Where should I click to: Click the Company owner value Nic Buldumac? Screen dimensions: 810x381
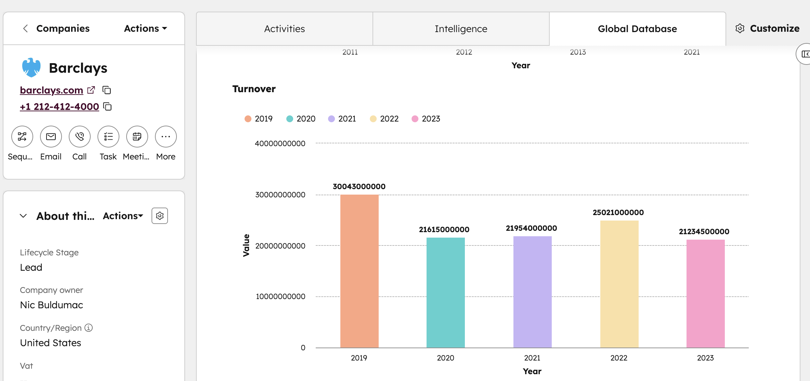tap(52, 305)
